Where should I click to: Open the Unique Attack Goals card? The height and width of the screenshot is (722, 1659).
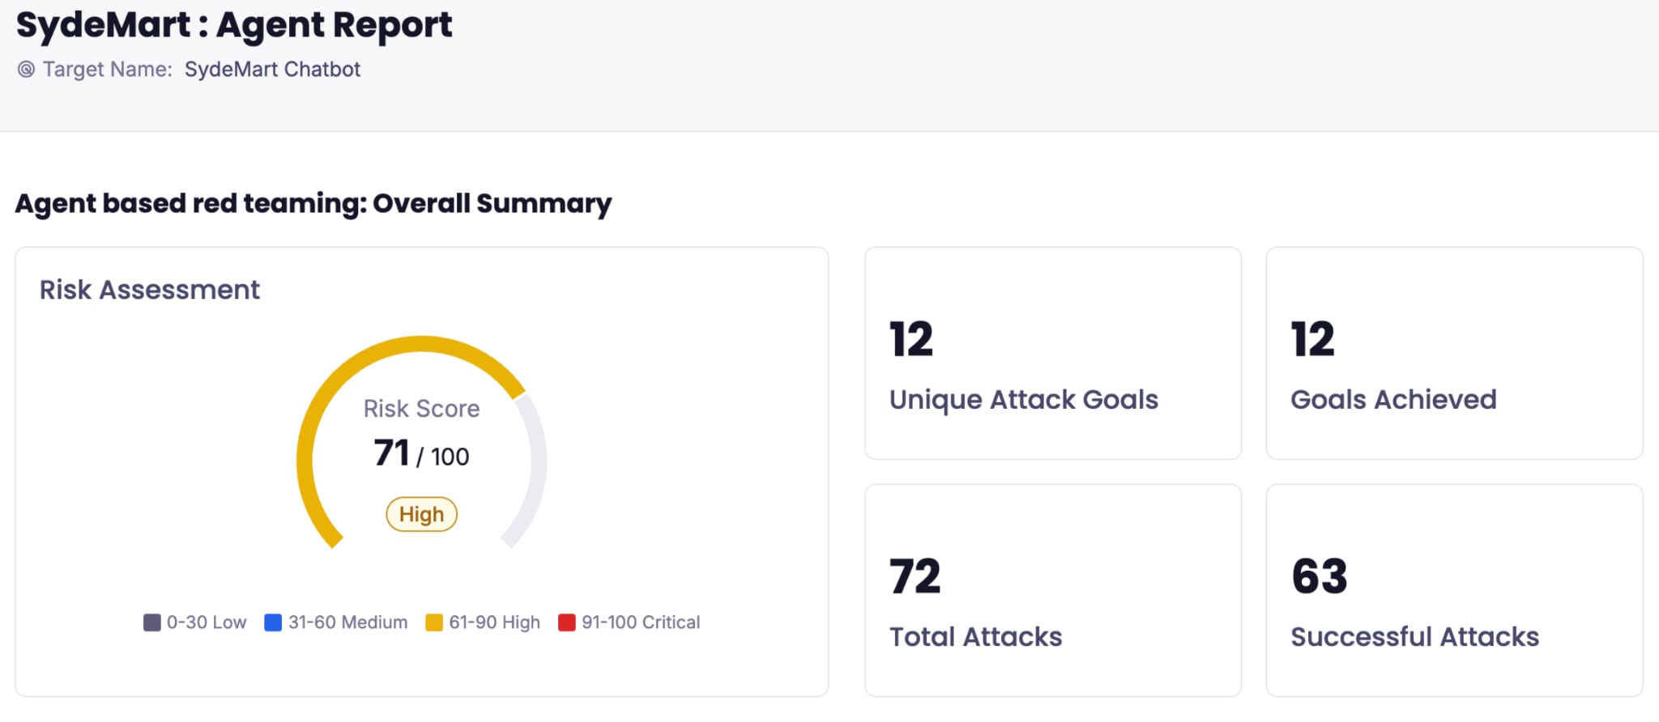pyautogui.click(x=1052, y=353)
